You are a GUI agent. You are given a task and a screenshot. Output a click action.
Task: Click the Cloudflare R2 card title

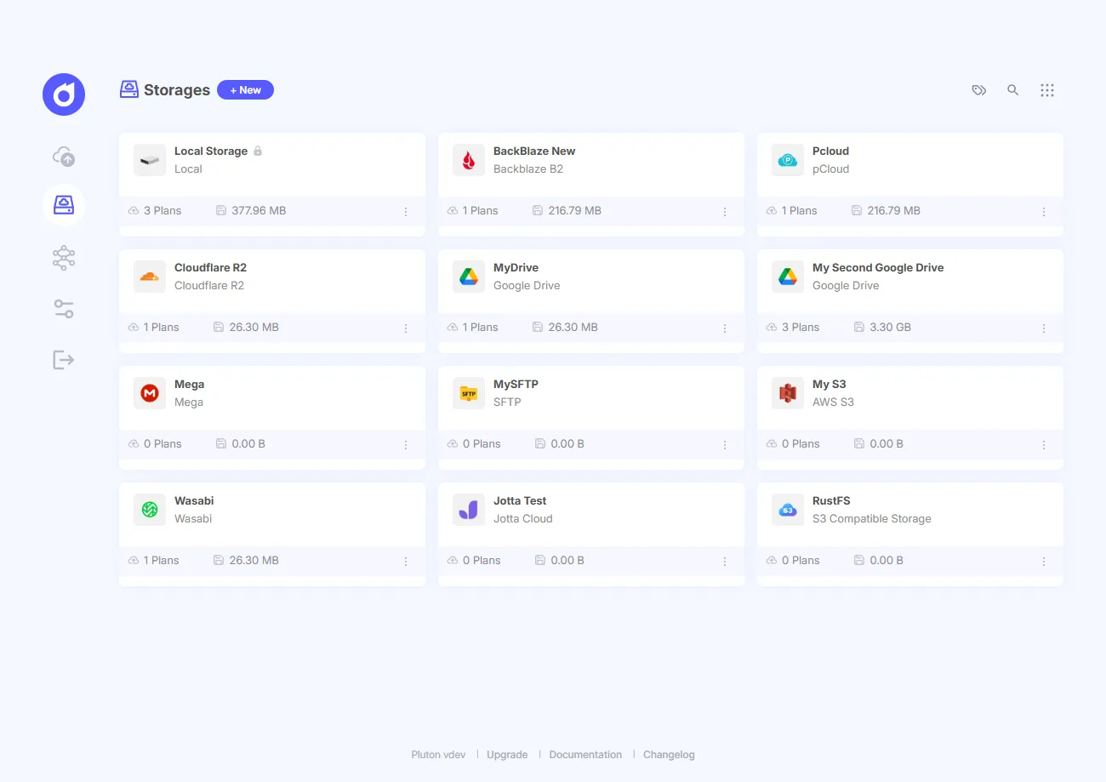[210, 267]
